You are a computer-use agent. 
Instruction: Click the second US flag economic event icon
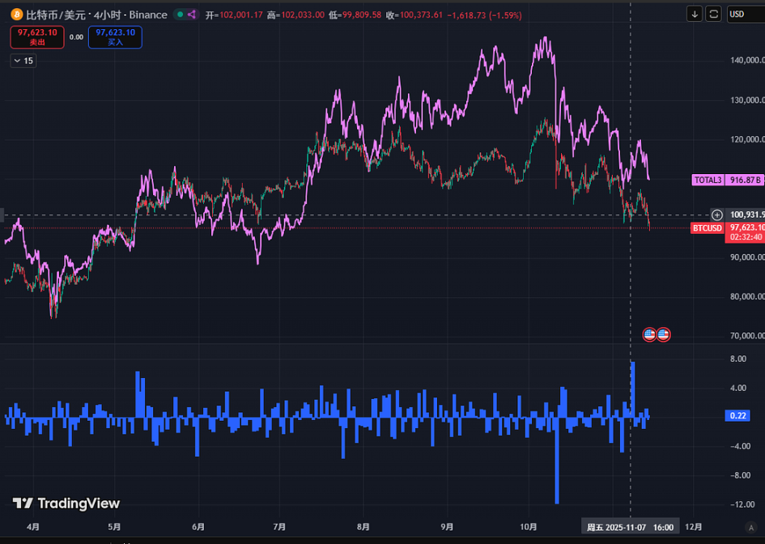(x=663, y=334)
